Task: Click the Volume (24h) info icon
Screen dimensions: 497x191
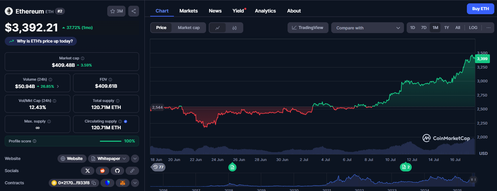Action: (x=50, y=80)
